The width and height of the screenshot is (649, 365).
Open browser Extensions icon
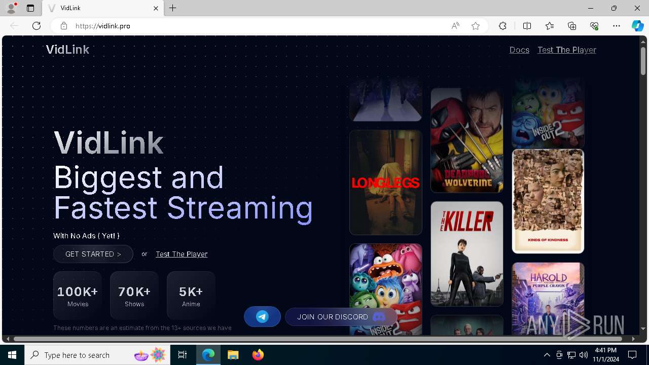[502, 26]
